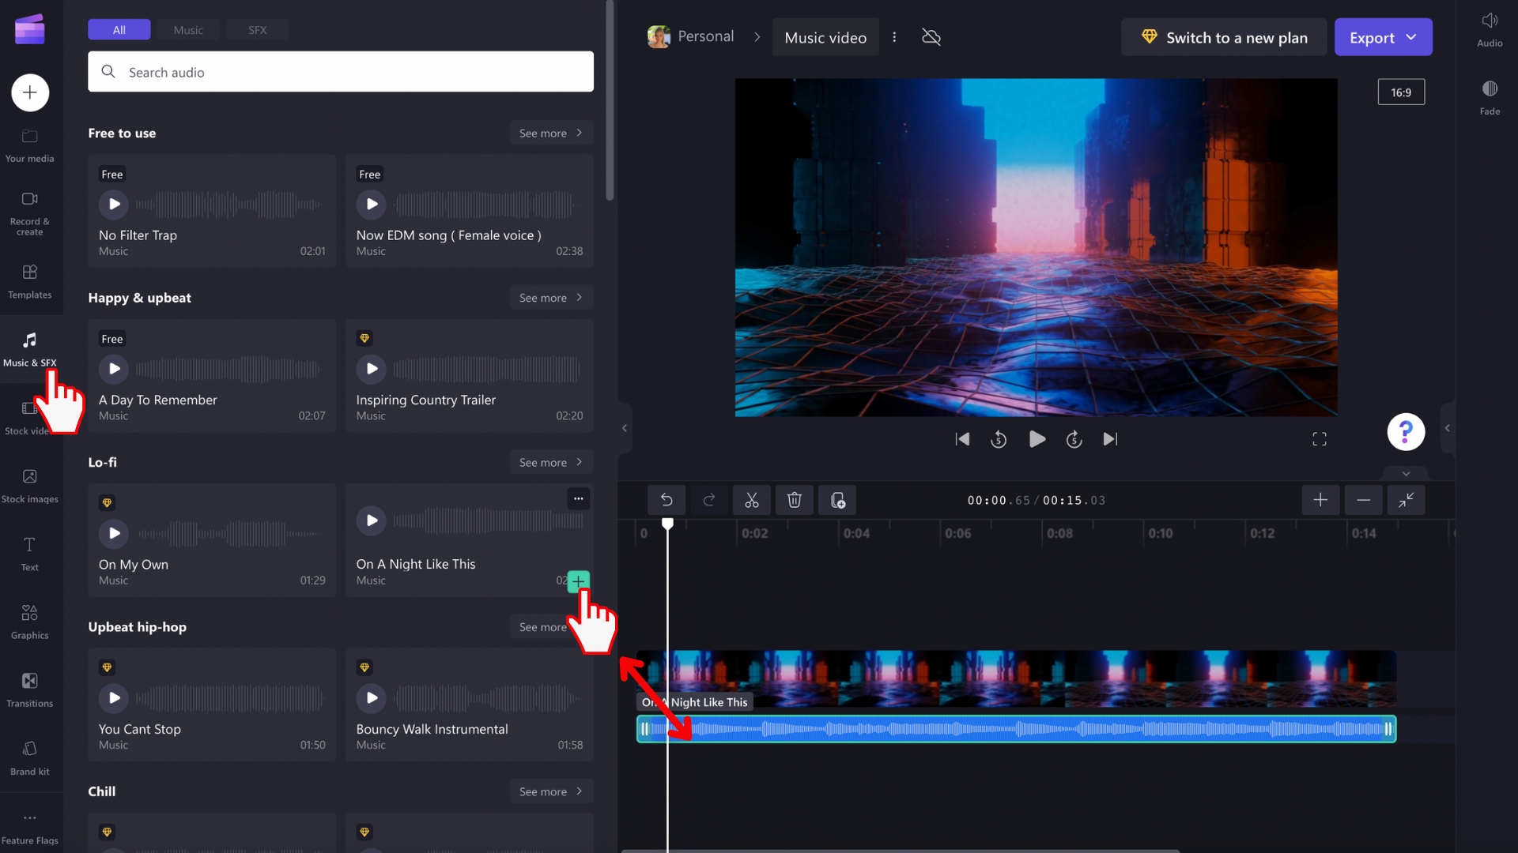Delete the selected audio clip
1518x853 pixels.
[794, 500]
